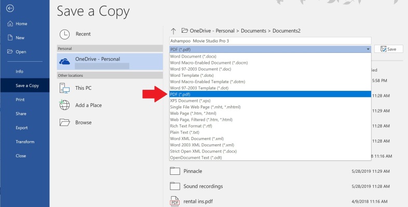Open the Share sidebar option
The width and height of the screenshot is (408, 207).
(25, 114)
